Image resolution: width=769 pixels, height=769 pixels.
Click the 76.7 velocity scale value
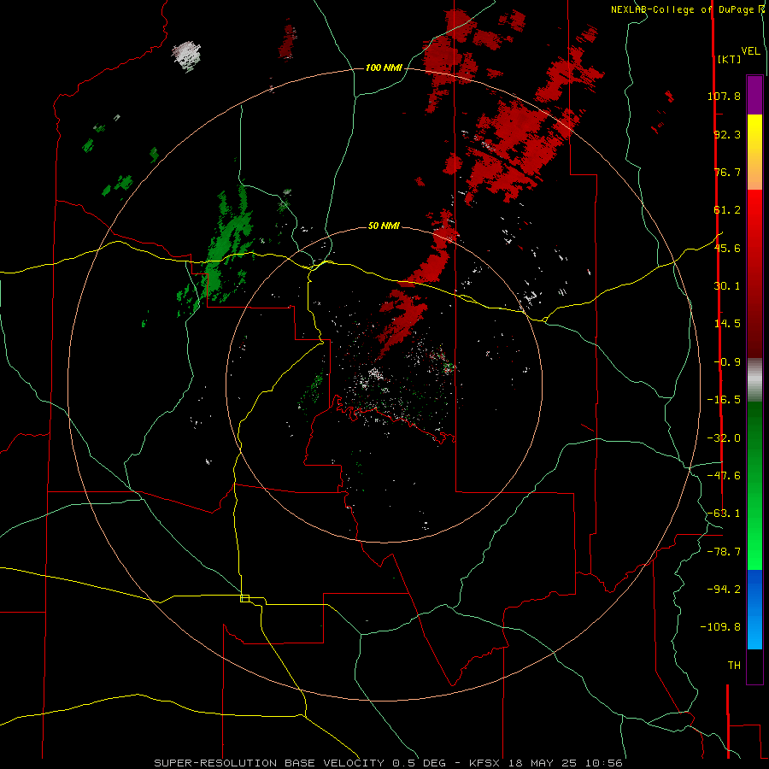point(727,172)
